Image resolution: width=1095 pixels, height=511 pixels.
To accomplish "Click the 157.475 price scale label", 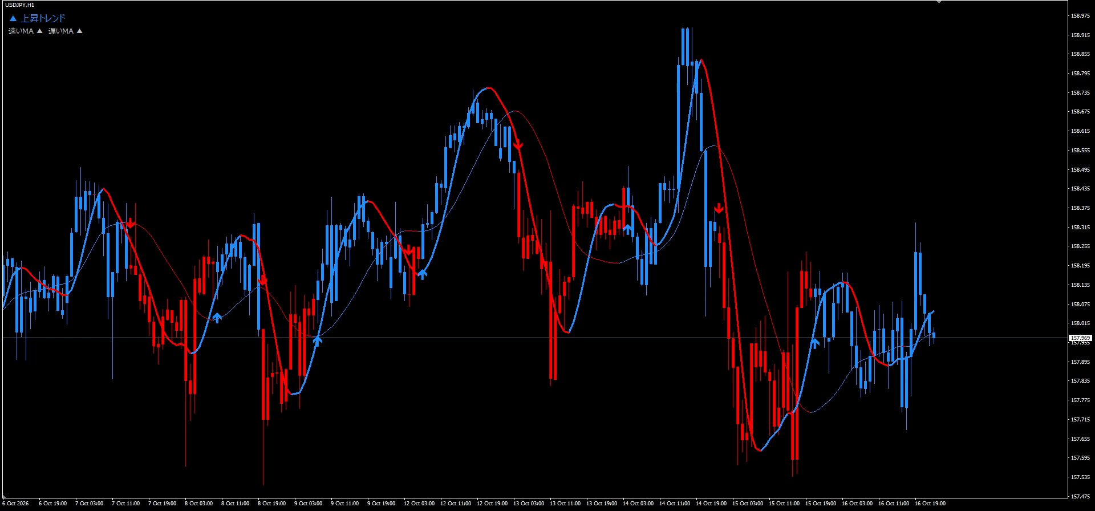I will pos(1080,496).
